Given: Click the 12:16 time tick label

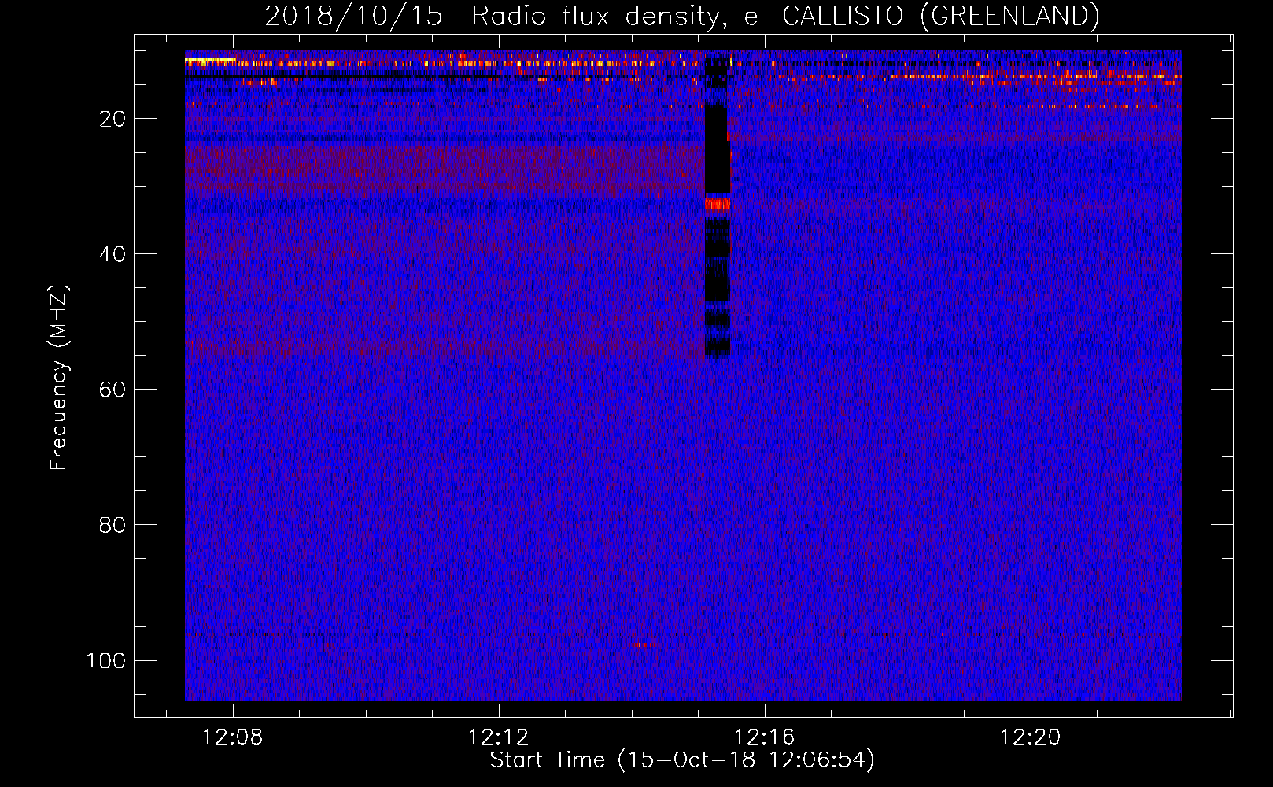Looking at the screenshot, I should coord(765,737).
